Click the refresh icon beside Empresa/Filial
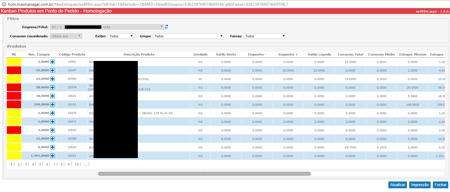 [x=167, y=27]
